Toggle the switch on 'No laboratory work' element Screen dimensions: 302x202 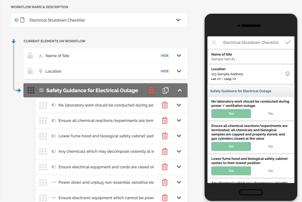[54, 105]
